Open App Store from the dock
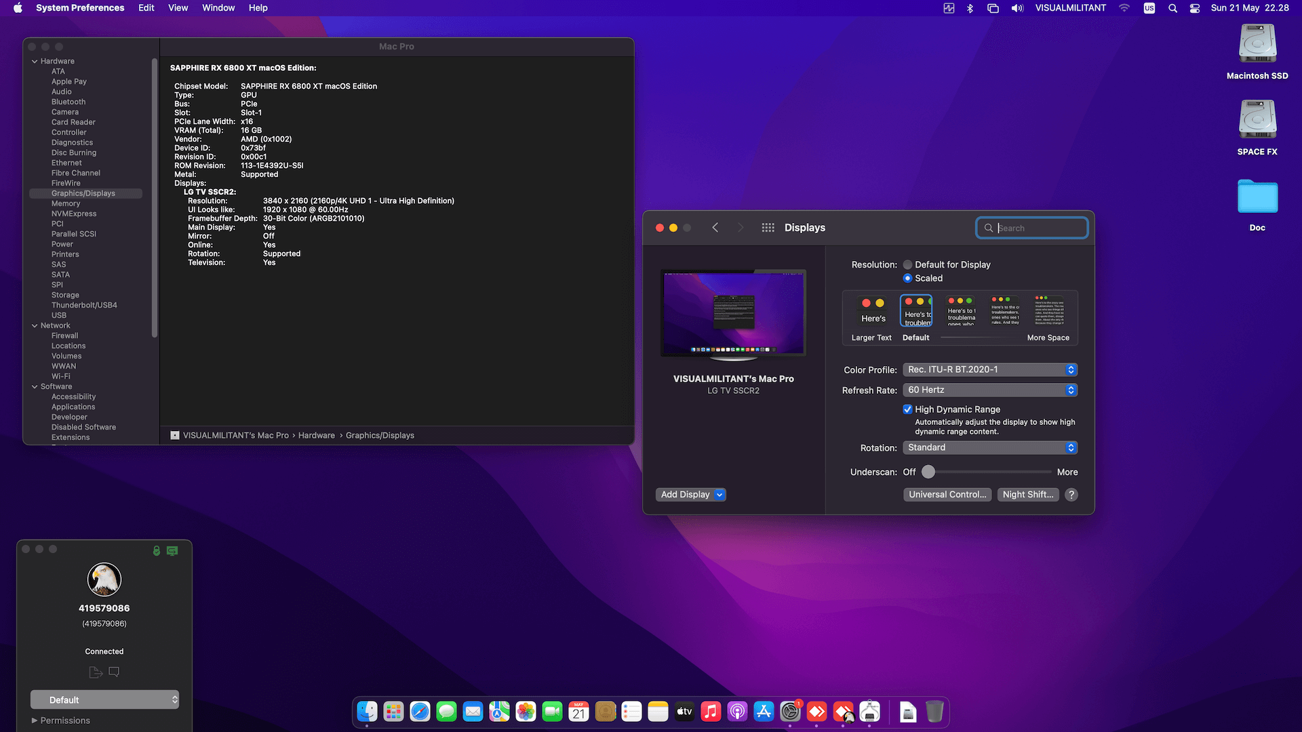Viewport: 1302px width, 732px height. pyautogui.click(x=764, y=712)
